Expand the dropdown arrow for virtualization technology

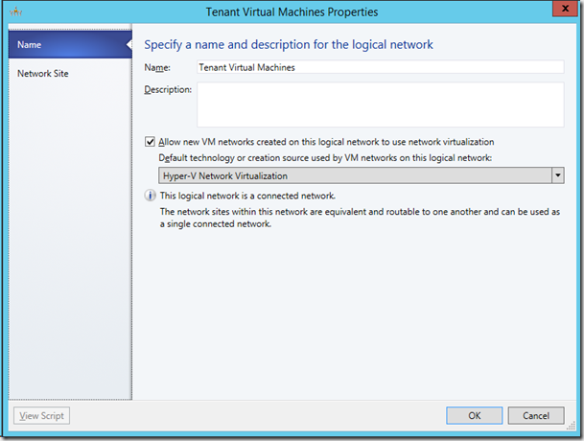coord(557,175)
